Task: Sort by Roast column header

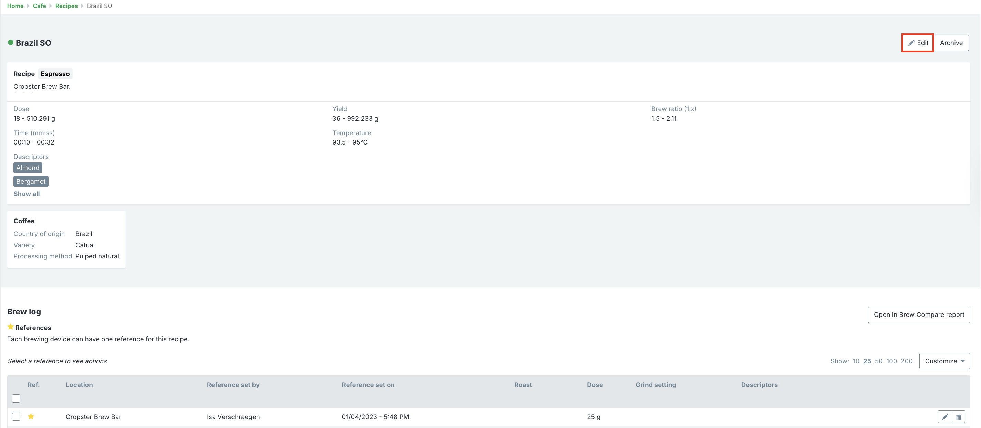Action: [523, 385]
